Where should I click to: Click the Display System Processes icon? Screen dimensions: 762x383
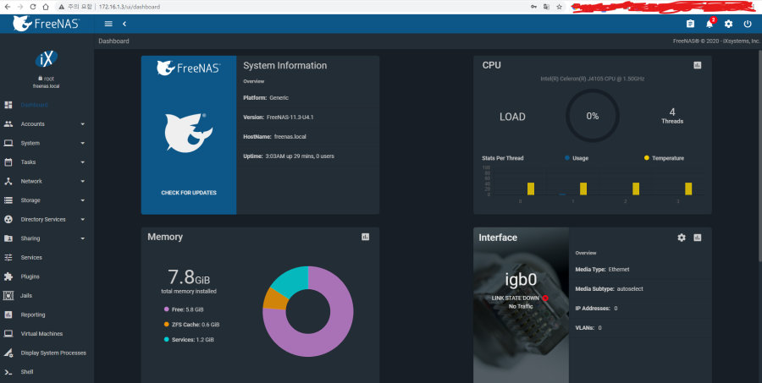tap(8, 353)
